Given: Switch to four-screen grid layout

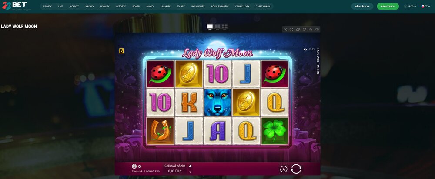Looking at the screenshot, I should pos(225,27).
